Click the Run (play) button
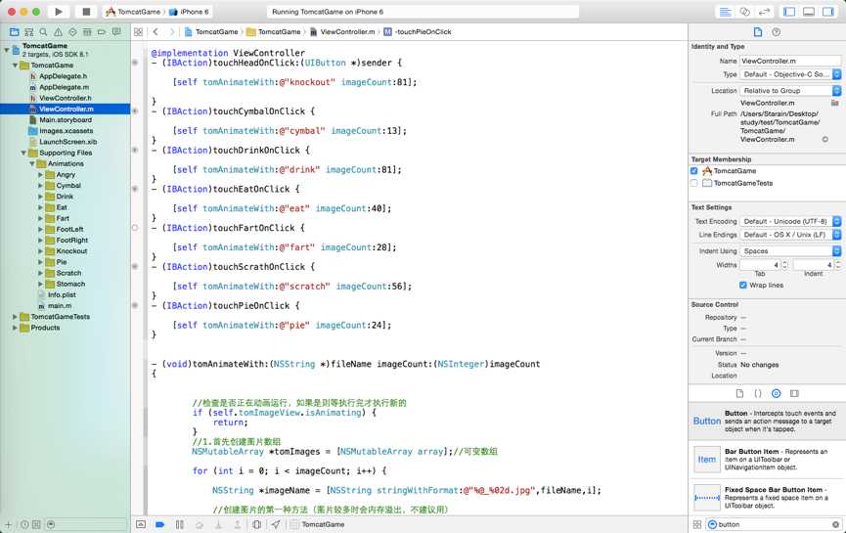This screenshot has height=533, width=846. click(x=59, y=12)
